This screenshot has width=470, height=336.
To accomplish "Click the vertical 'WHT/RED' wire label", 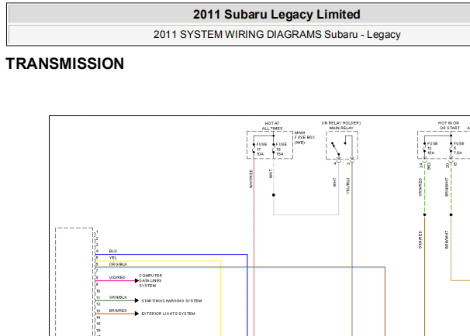I will point(251,179).
